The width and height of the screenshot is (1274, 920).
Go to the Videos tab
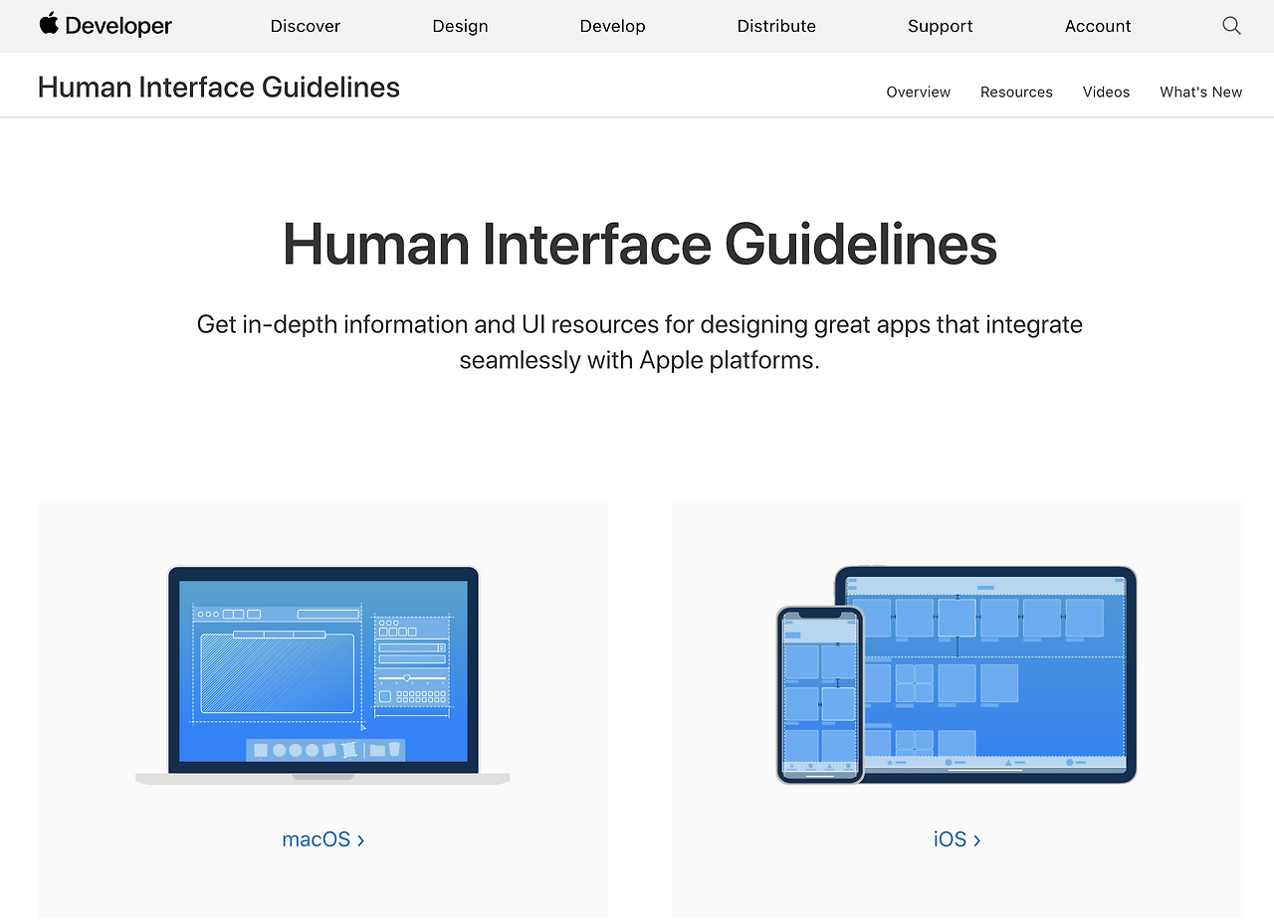1106,92
